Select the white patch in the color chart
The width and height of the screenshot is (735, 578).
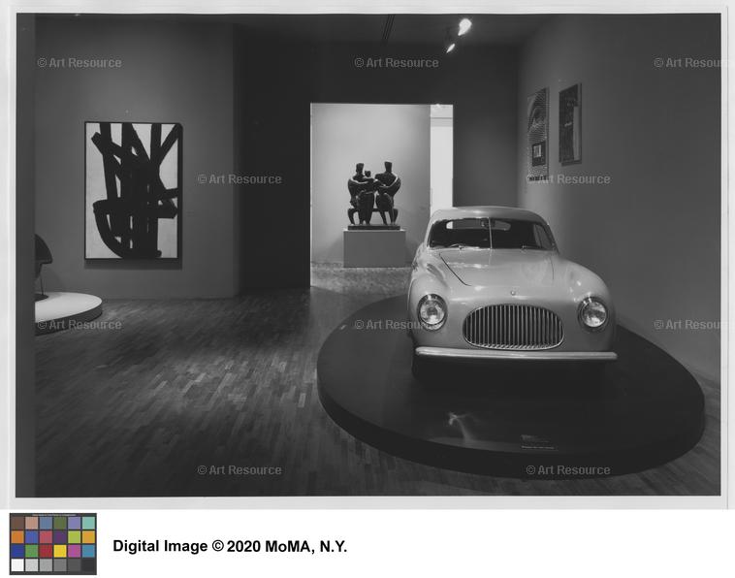click(x=17, y=564)
